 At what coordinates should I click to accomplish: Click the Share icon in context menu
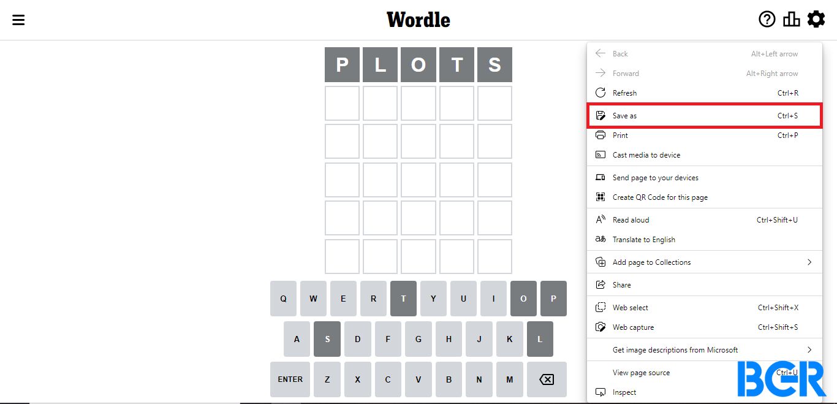tap(600, 285)
